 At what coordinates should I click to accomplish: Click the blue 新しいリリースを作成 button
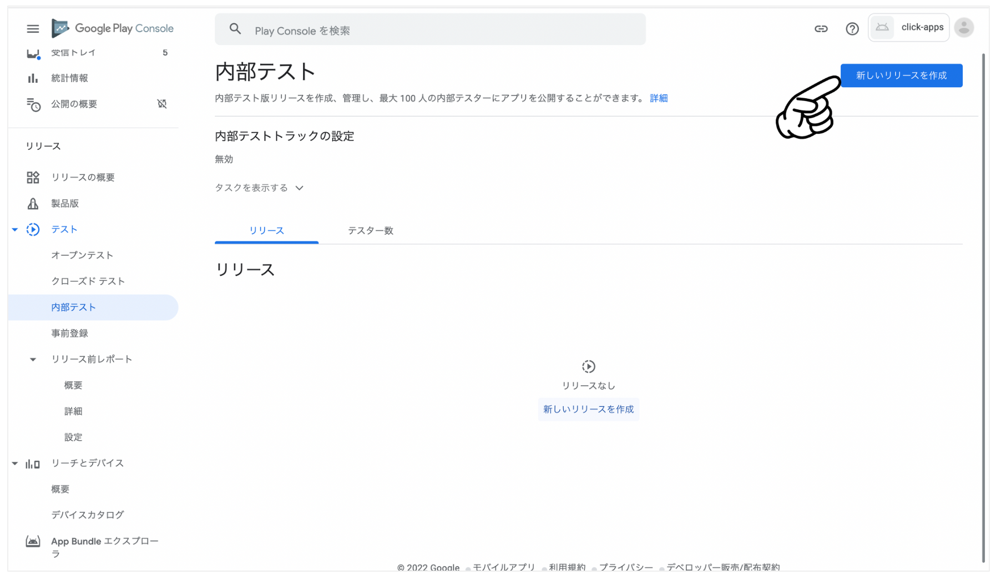901,75
